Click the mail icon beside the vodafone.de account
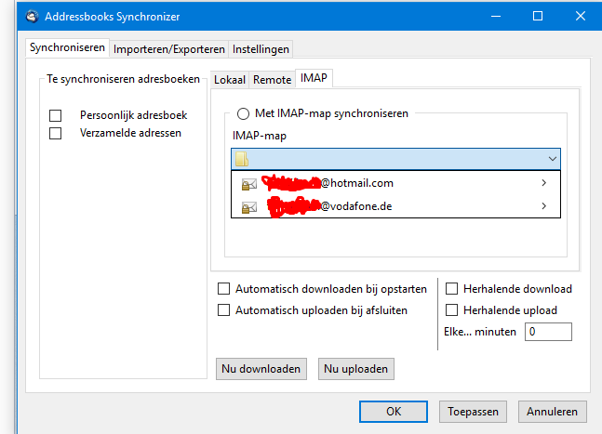This screenshot has height=434, width=602. [x=248, y=207]
